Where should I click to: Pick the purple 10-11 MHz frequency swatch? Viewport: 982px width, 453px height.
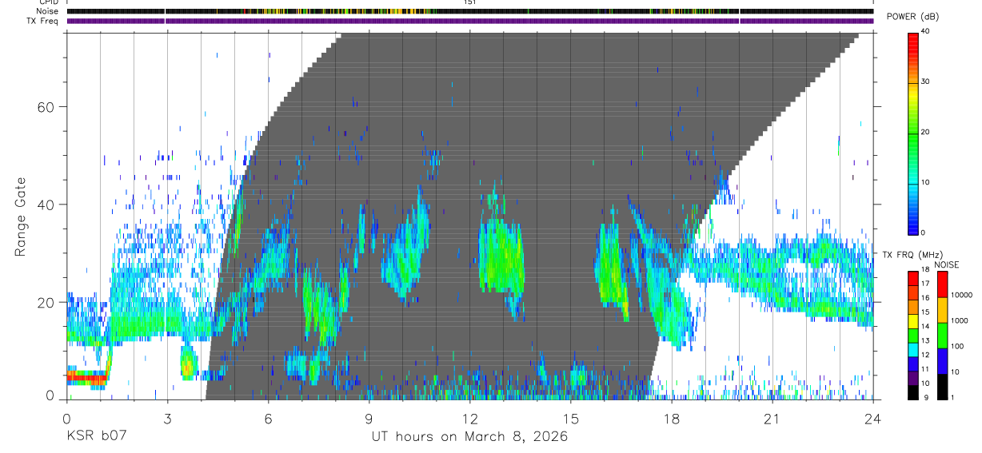[x=913, y=378]
